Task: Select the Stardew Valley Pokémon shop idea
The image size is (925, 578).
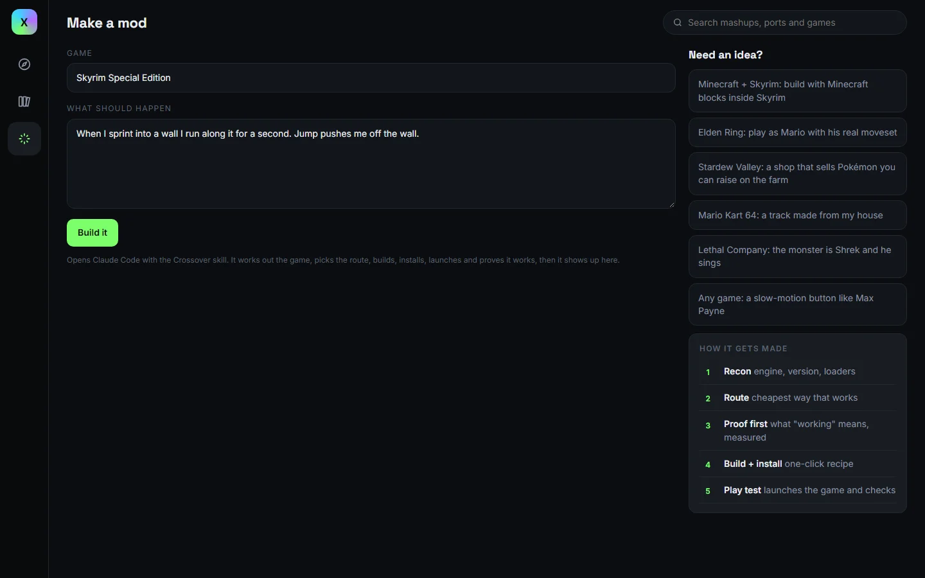Action: click(x=797, y=173)
